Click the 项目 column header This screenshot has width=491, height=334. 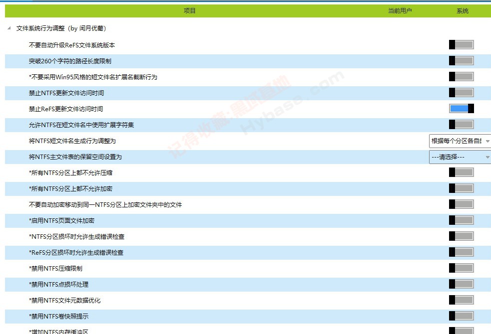tap(189, 11)
